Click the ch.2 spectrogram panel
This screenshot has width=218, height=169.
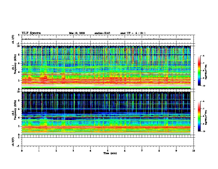(x=106, y=113)
